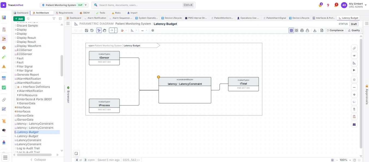
Task: Select the tTotal value type block
Action: click(x=243, y=84)
